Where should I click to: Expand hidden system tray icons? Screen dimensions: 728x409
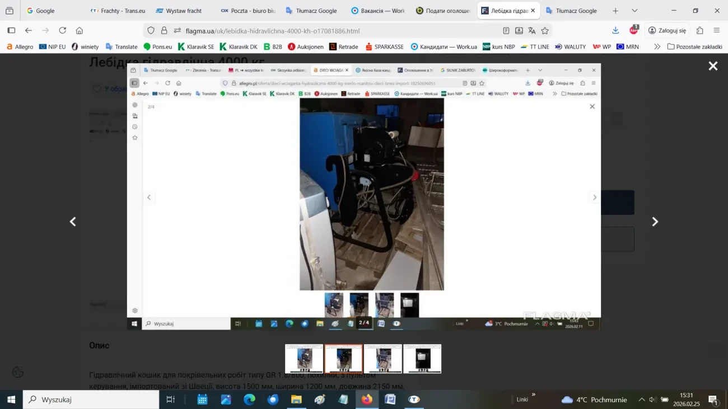[642, 399]
